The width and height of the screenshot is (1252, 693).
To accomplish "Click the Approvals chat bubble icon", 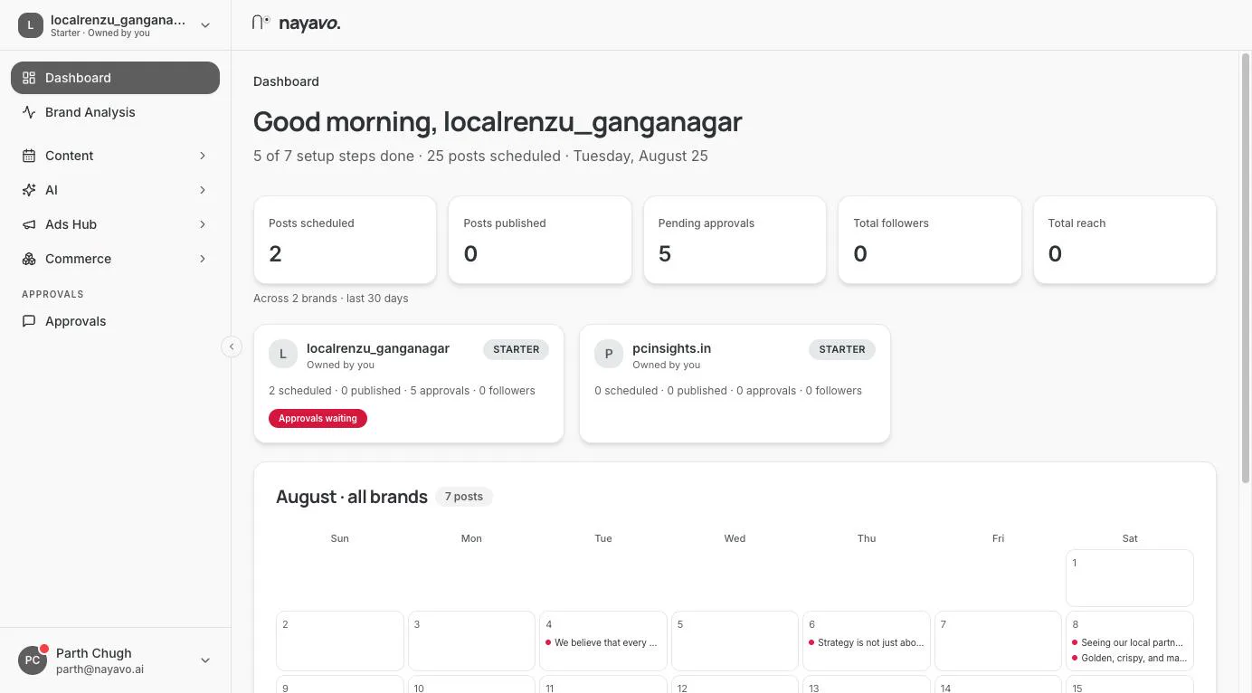I will click(29, 321).
